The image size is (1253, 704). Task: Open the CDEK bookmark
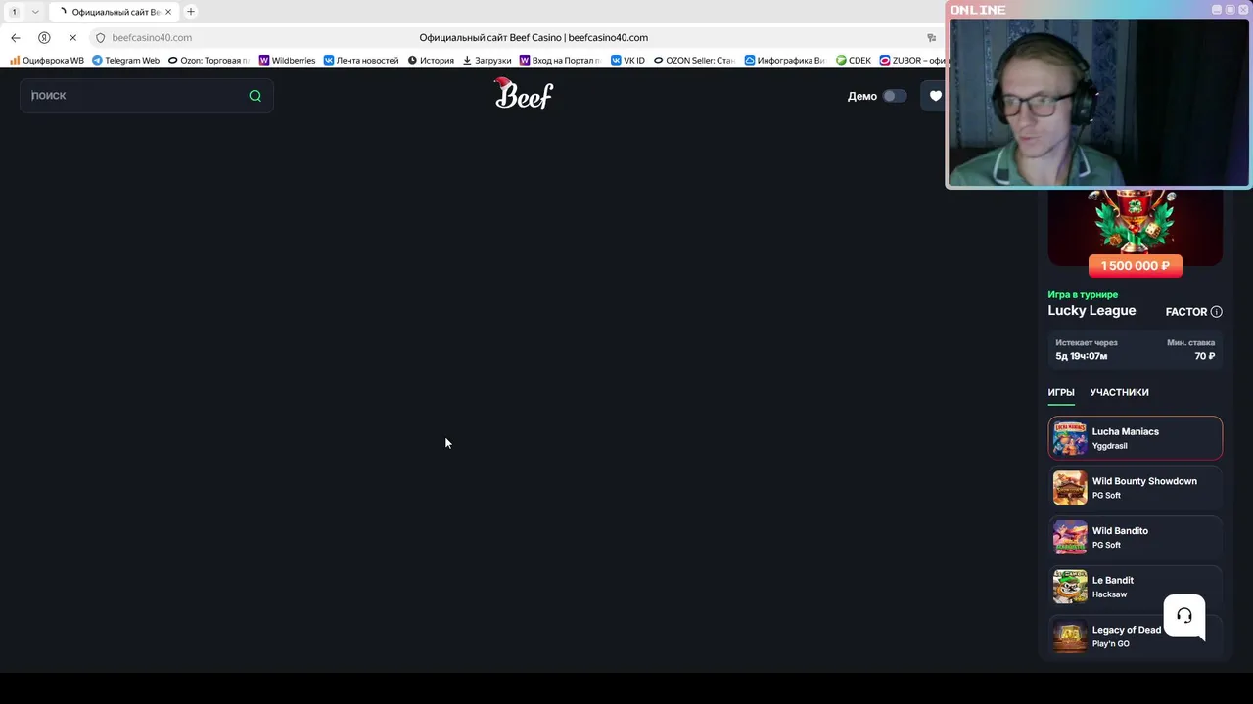[x=854, y=60]
